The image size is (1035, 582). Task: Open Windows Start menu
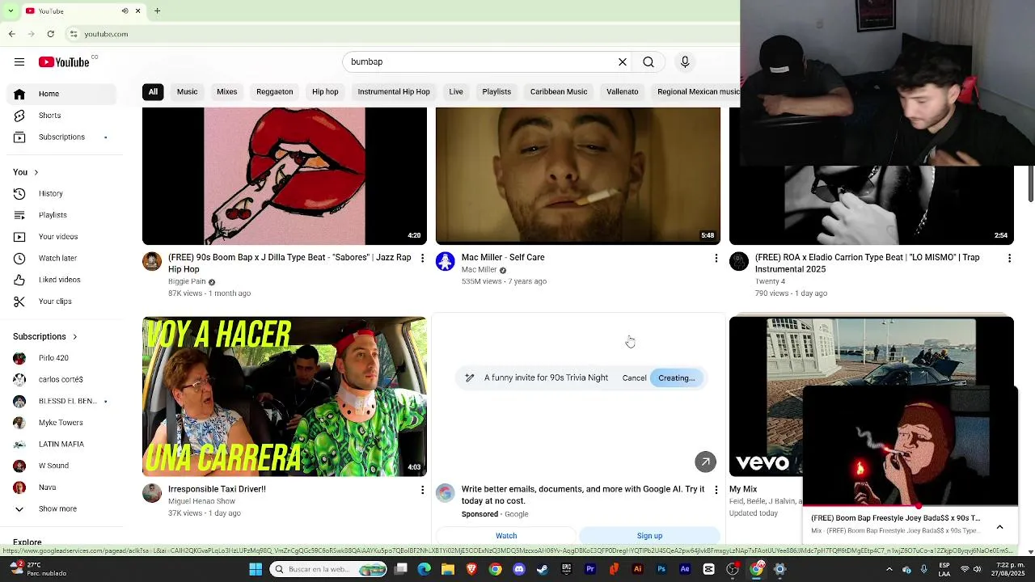(256, 569)
